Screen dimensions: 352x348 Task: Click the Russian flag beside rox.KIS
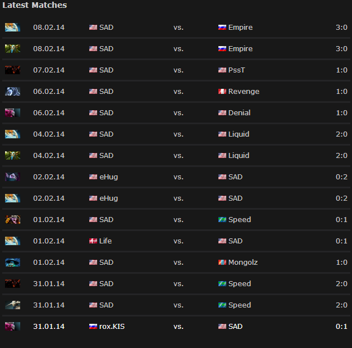[93, 327]
